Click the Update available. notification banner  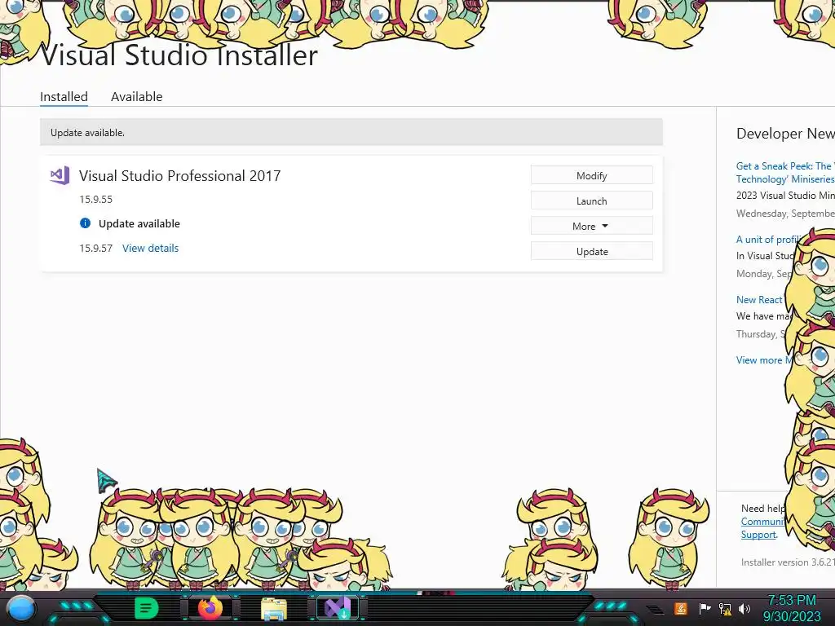[x=351, y=132]
